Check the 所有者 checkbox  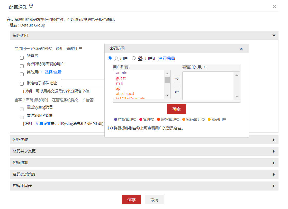pyautogui.click(x=22, y=58)
